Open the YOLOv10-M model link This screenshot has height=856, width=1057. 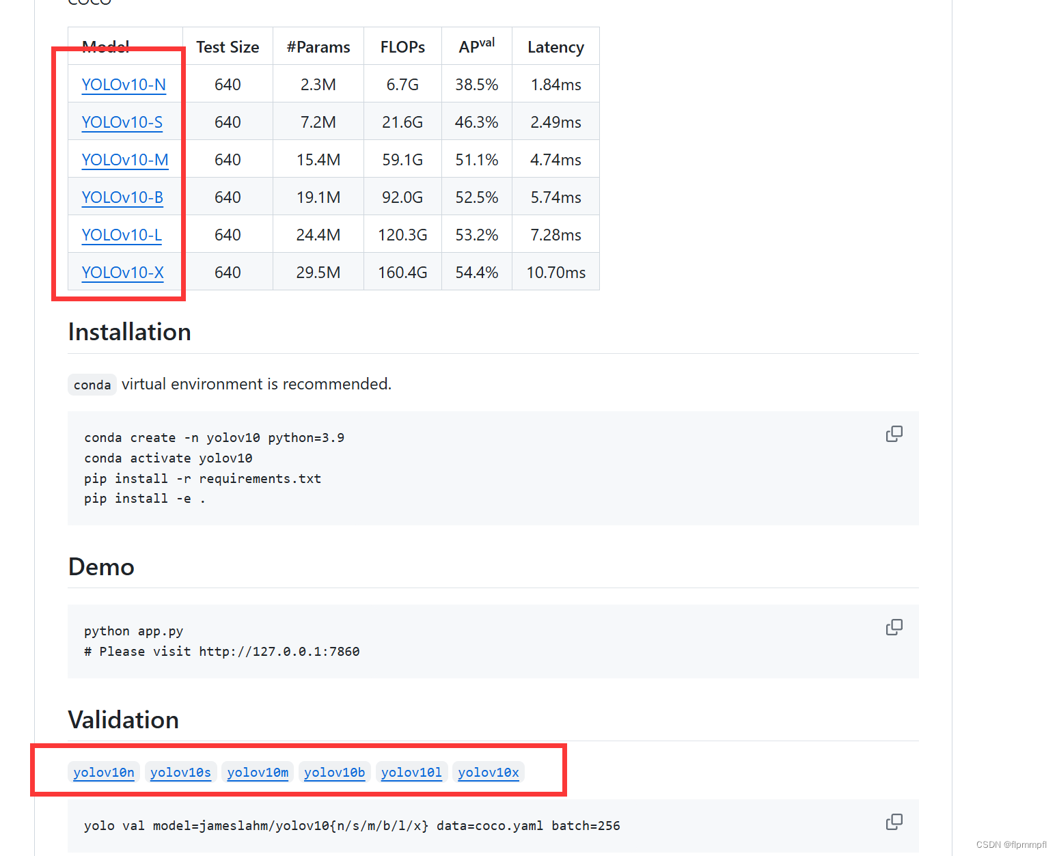pos(125,160)
